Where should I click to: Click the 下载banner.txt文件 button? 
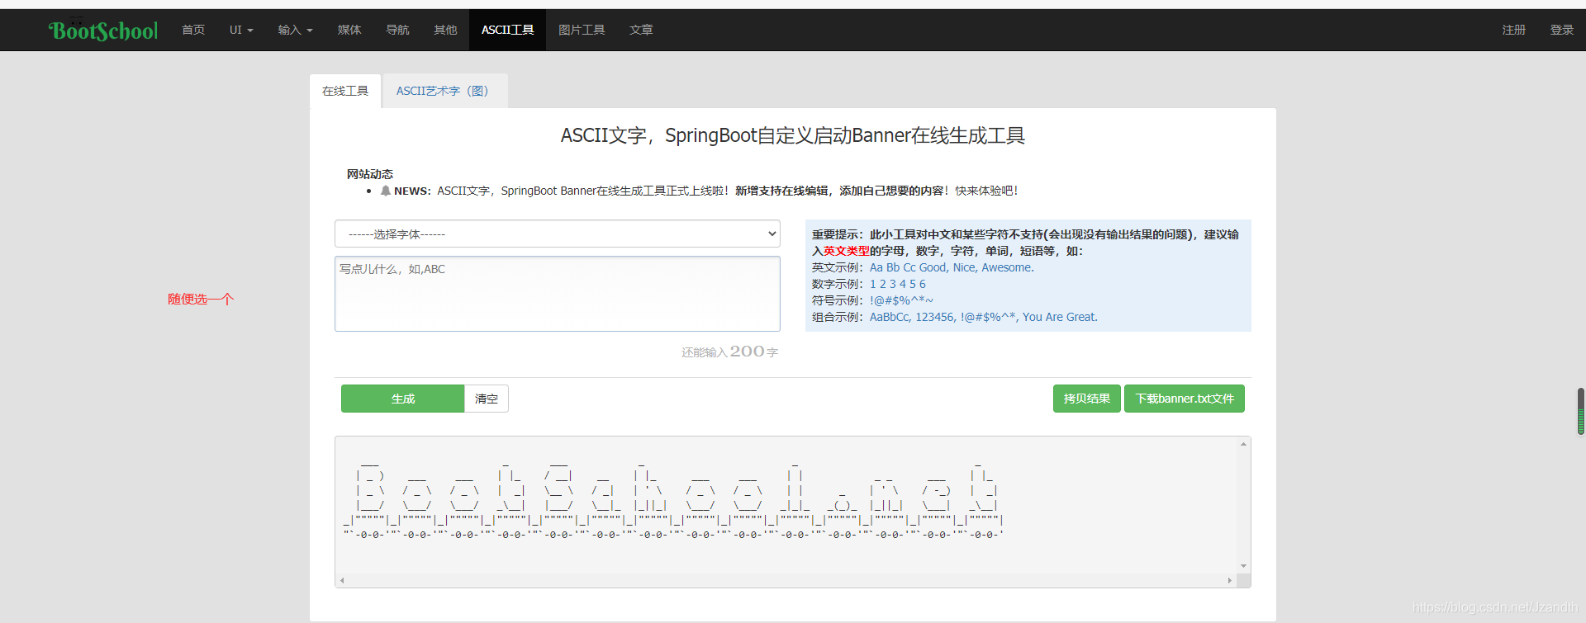[1185, 399]
